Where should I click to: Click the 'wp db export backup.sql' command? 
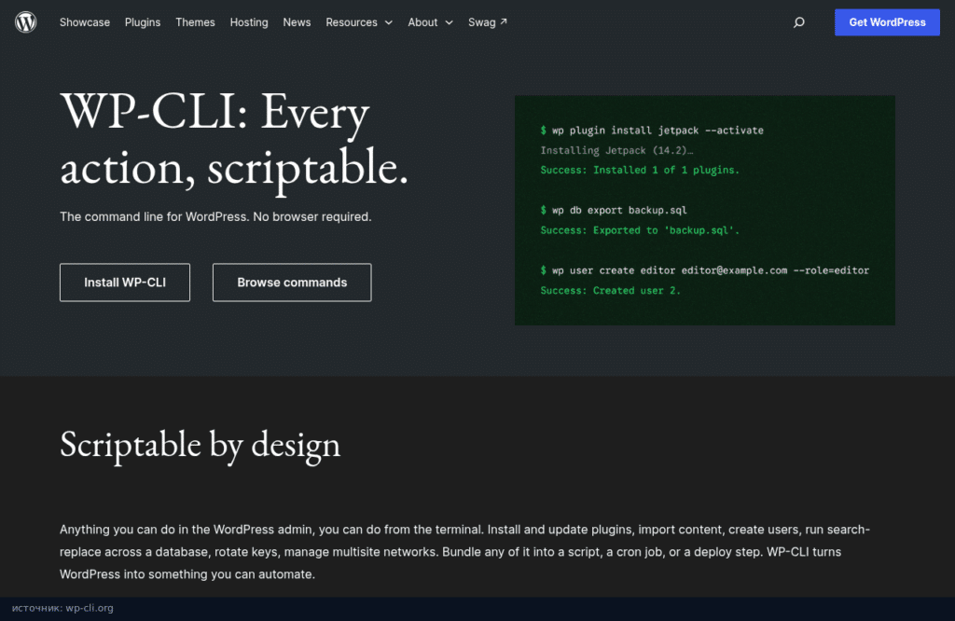(614, 210)
